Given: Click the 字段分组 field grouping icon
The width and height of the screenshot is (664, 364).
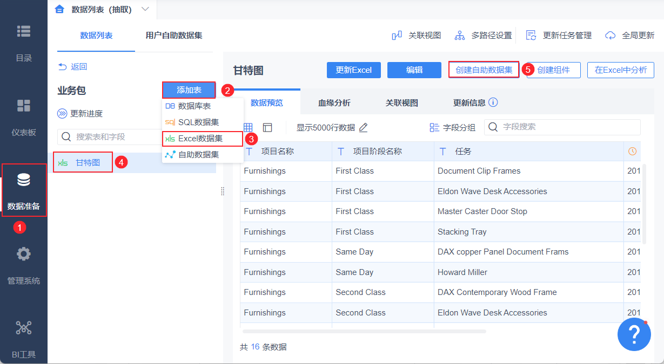Looking at the screenshot, I should [434, 128].
